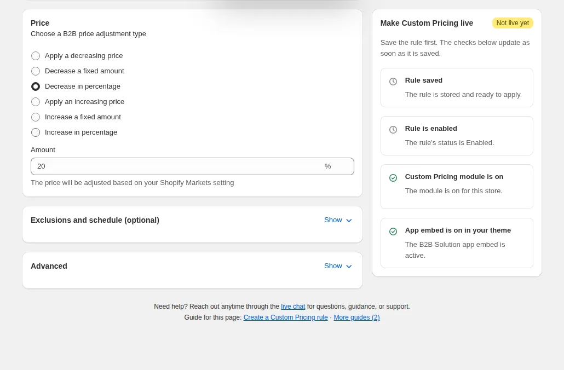Click the clock icon beside Rule is enabled
564x370 pixels.
(x=393, y=130)
